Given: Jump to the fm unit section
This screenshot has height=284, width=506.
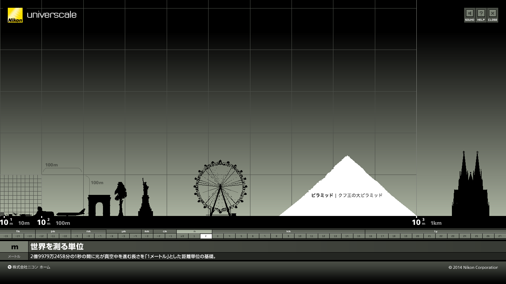Looking at the screenshot, I should tap(18, 231).
